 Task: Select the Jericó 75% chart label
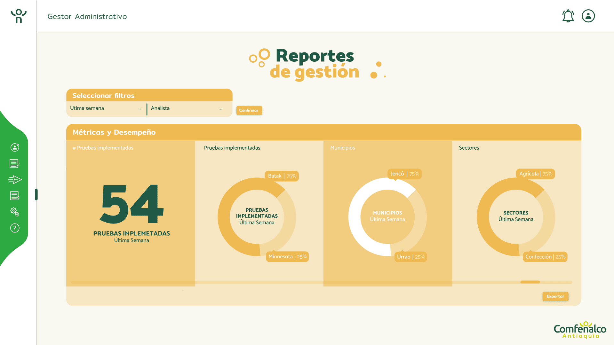[x=404, y=174]
